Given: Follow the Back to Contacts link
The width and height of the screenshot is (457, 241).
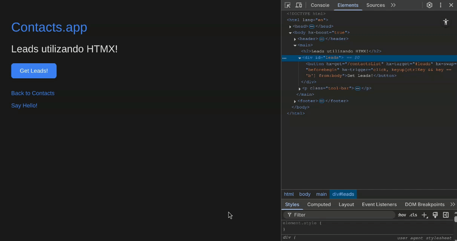Looking at the screenshot, I should (33, 93).
